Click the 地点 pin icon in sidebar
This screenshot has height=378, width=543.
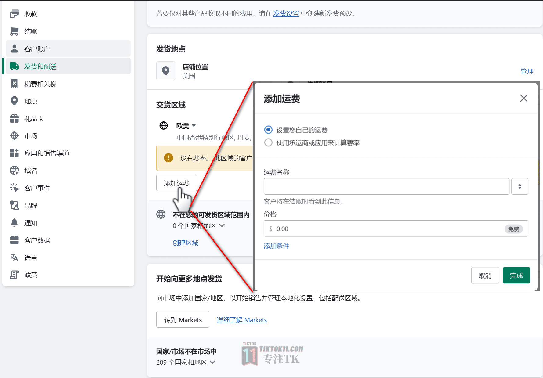tap(14, 101)
